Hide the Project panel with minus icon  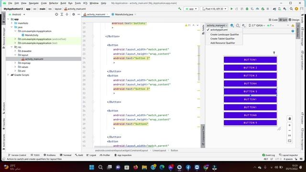78,14
